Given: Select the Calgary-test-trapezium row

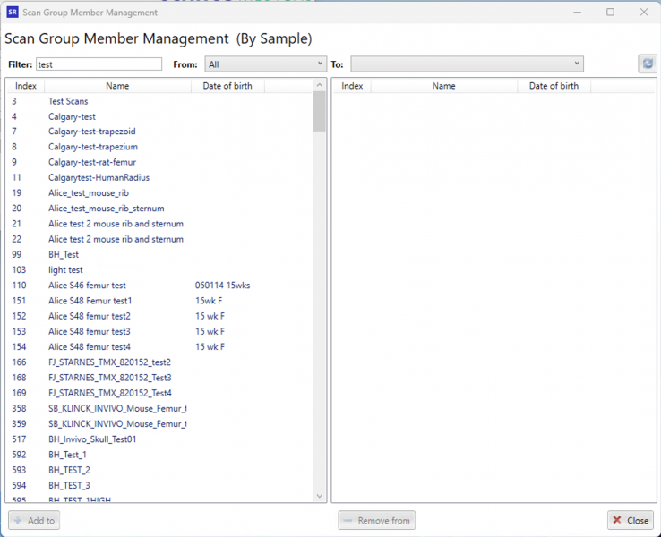Looking at the screenshot, I should [x=160, y=147].
